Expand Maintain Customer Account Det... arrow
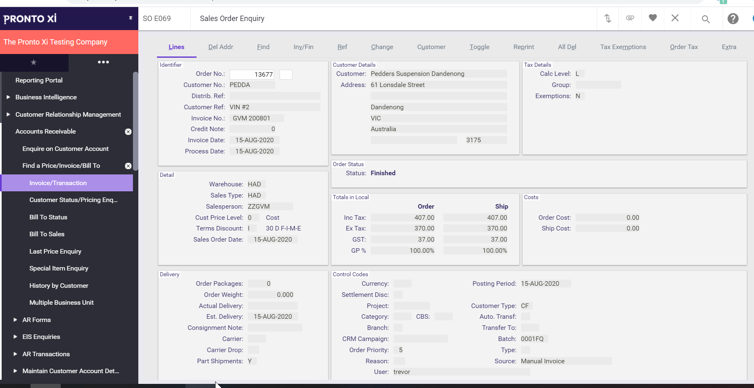 [15, 371]
